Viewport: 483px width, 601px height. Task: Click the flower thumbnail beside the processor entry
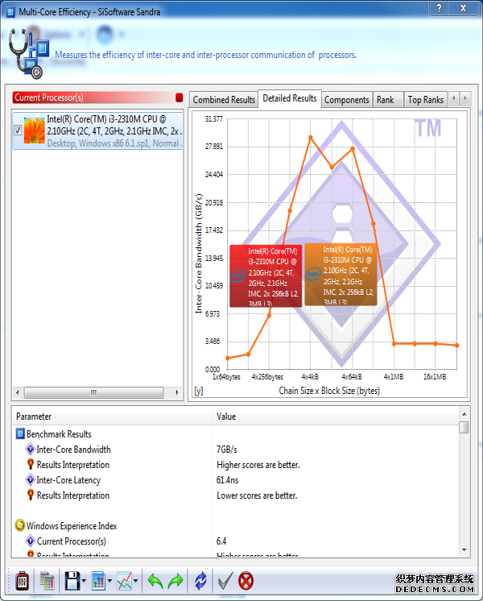[x=34, y=131]
